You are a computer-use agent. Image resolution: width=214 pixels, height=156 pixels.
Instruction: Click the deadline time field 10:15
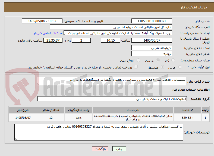click(x=111, y=40)
